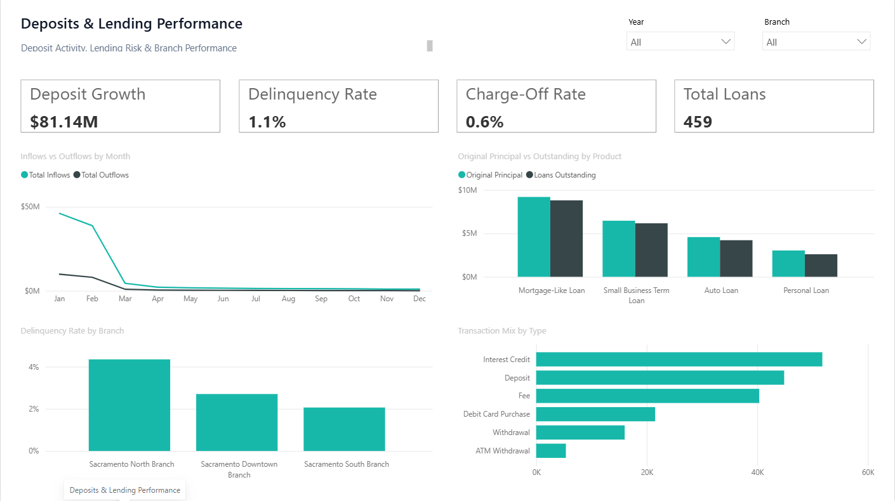Select the Fee transaction bar
Viewport: 895px width, 501px height.
click(647, 396)
